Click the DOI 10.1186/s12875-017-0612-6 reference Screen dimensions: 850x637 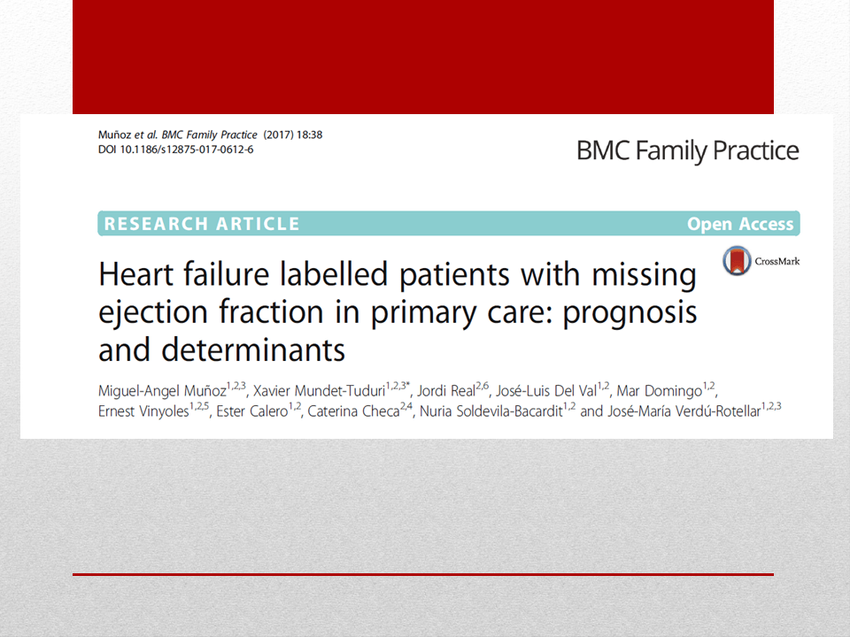tap(175, 150)
